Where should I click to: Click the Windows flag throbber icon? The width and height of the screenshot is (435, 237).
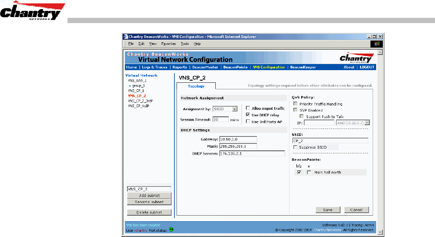[x=377, y=44]
